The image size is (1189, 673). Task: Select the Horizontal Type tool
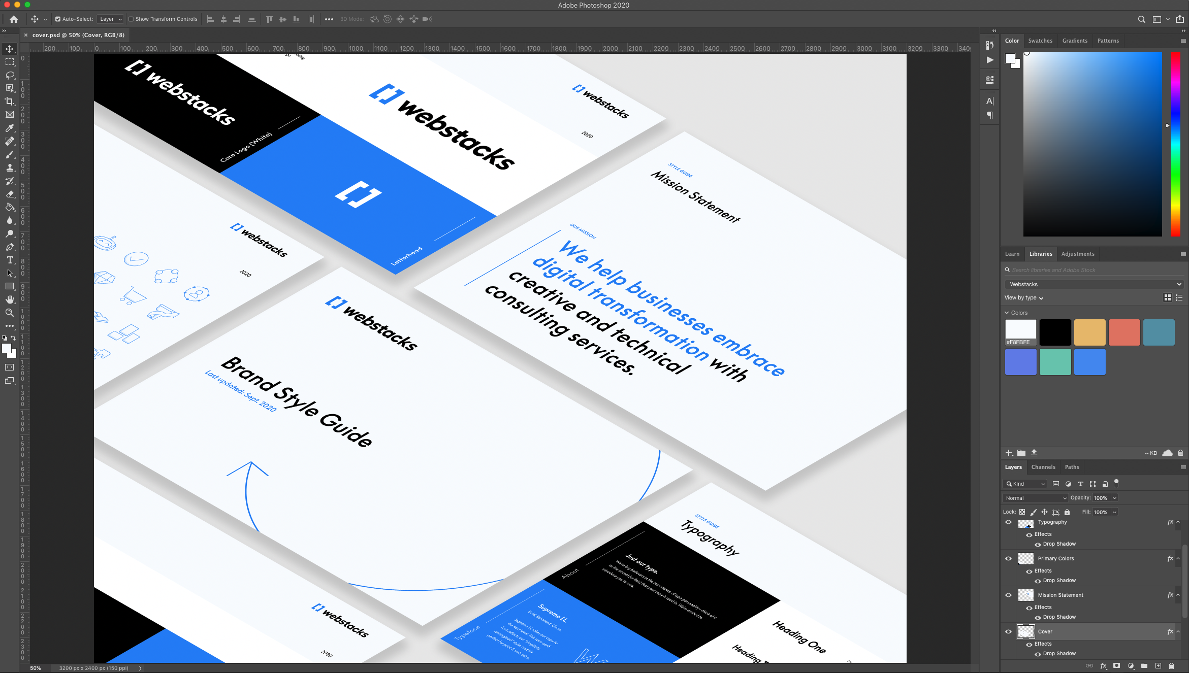pyautogui.click(x=10, y=260)
